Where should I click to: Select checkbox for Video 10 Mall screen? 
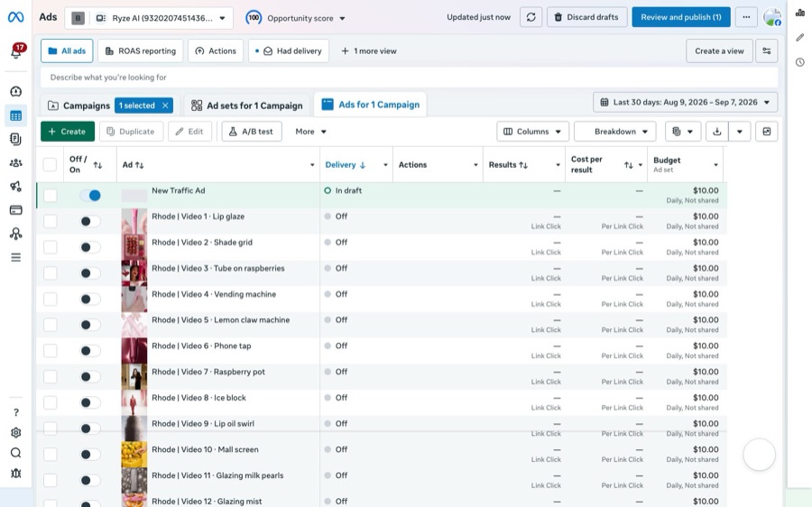(x=50, y=454)
